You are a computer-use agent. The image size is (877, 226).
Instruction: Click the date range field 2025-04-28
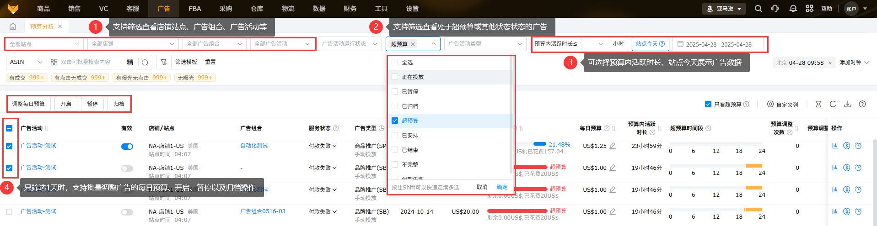[x=719, y=44]
